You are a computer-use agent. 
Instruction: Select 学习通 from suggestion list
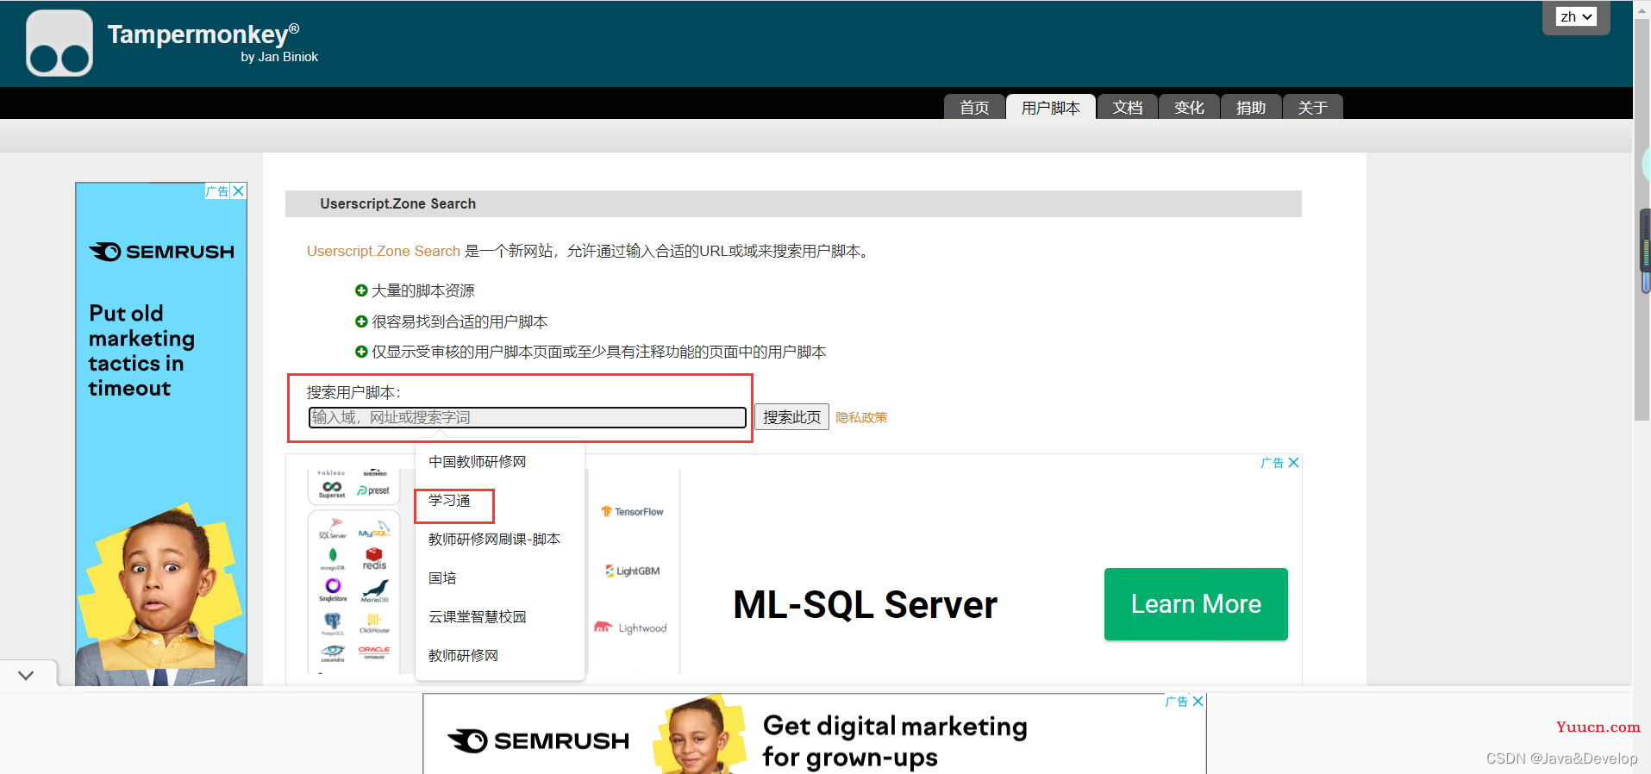[x=449, y=501]
